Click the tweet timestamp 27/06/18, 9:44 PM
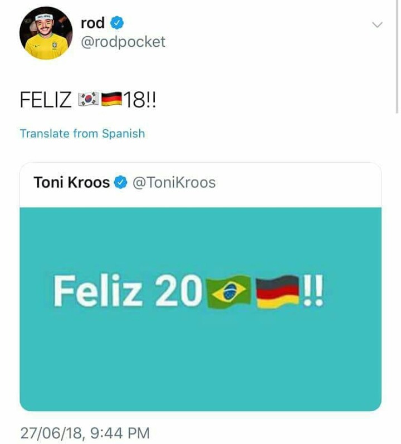Viewport: 401px width, 444px height. (x=85, y=433)
